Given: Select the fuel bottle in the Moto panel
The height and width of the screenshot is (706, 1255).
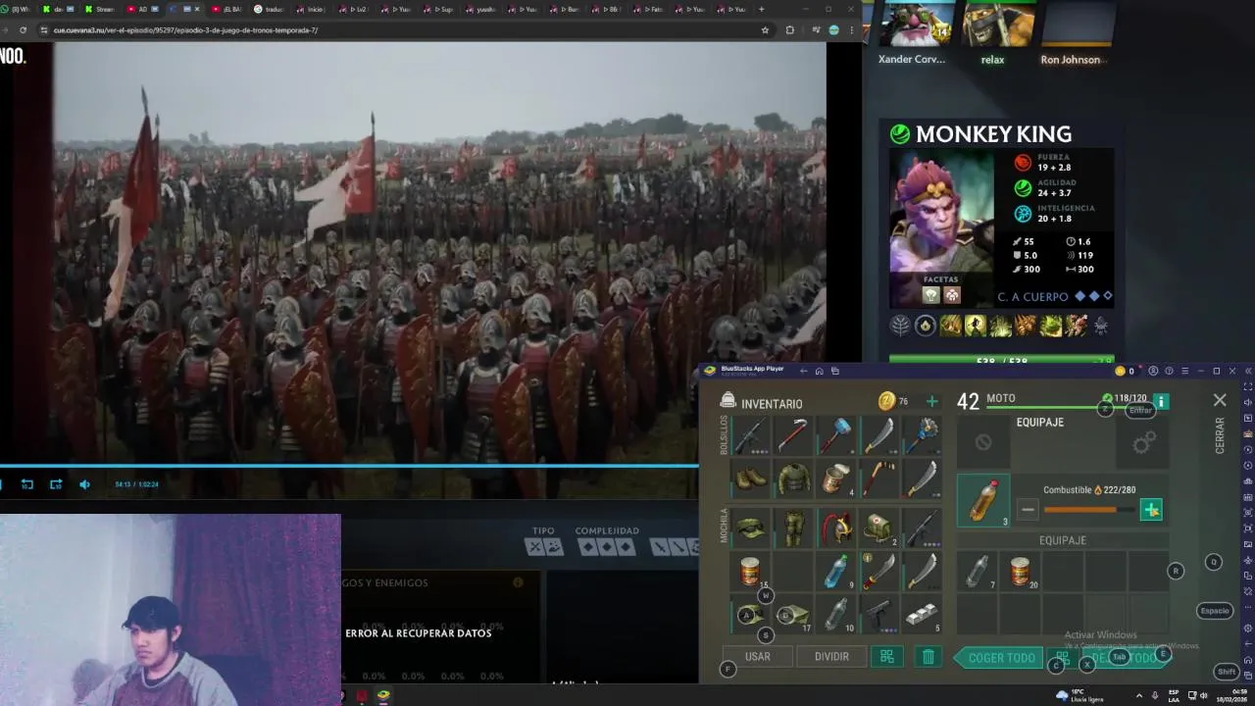Looking at the screenshot, I should (983, 500).
